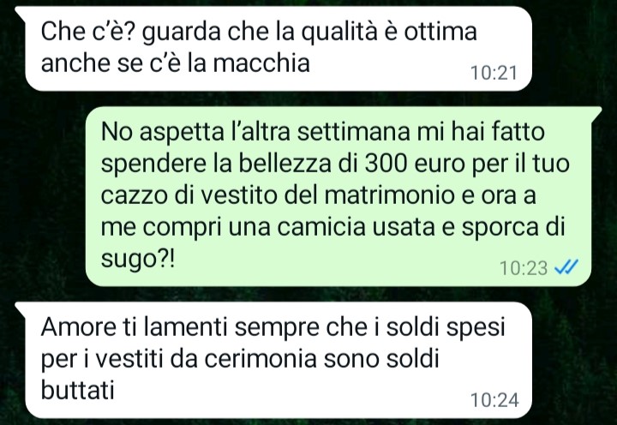This screenshot has height=425, width=617.
Task: Select the 'Amore ti lamenti sempre' message bubble
Action: tap(279, 360)
